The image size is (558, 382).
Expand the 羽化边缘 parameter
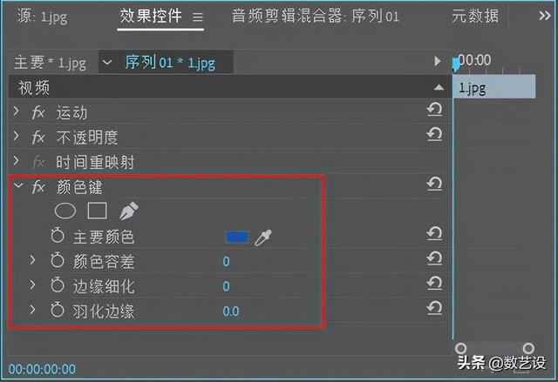pyautogui.click(x=32, y=310)
